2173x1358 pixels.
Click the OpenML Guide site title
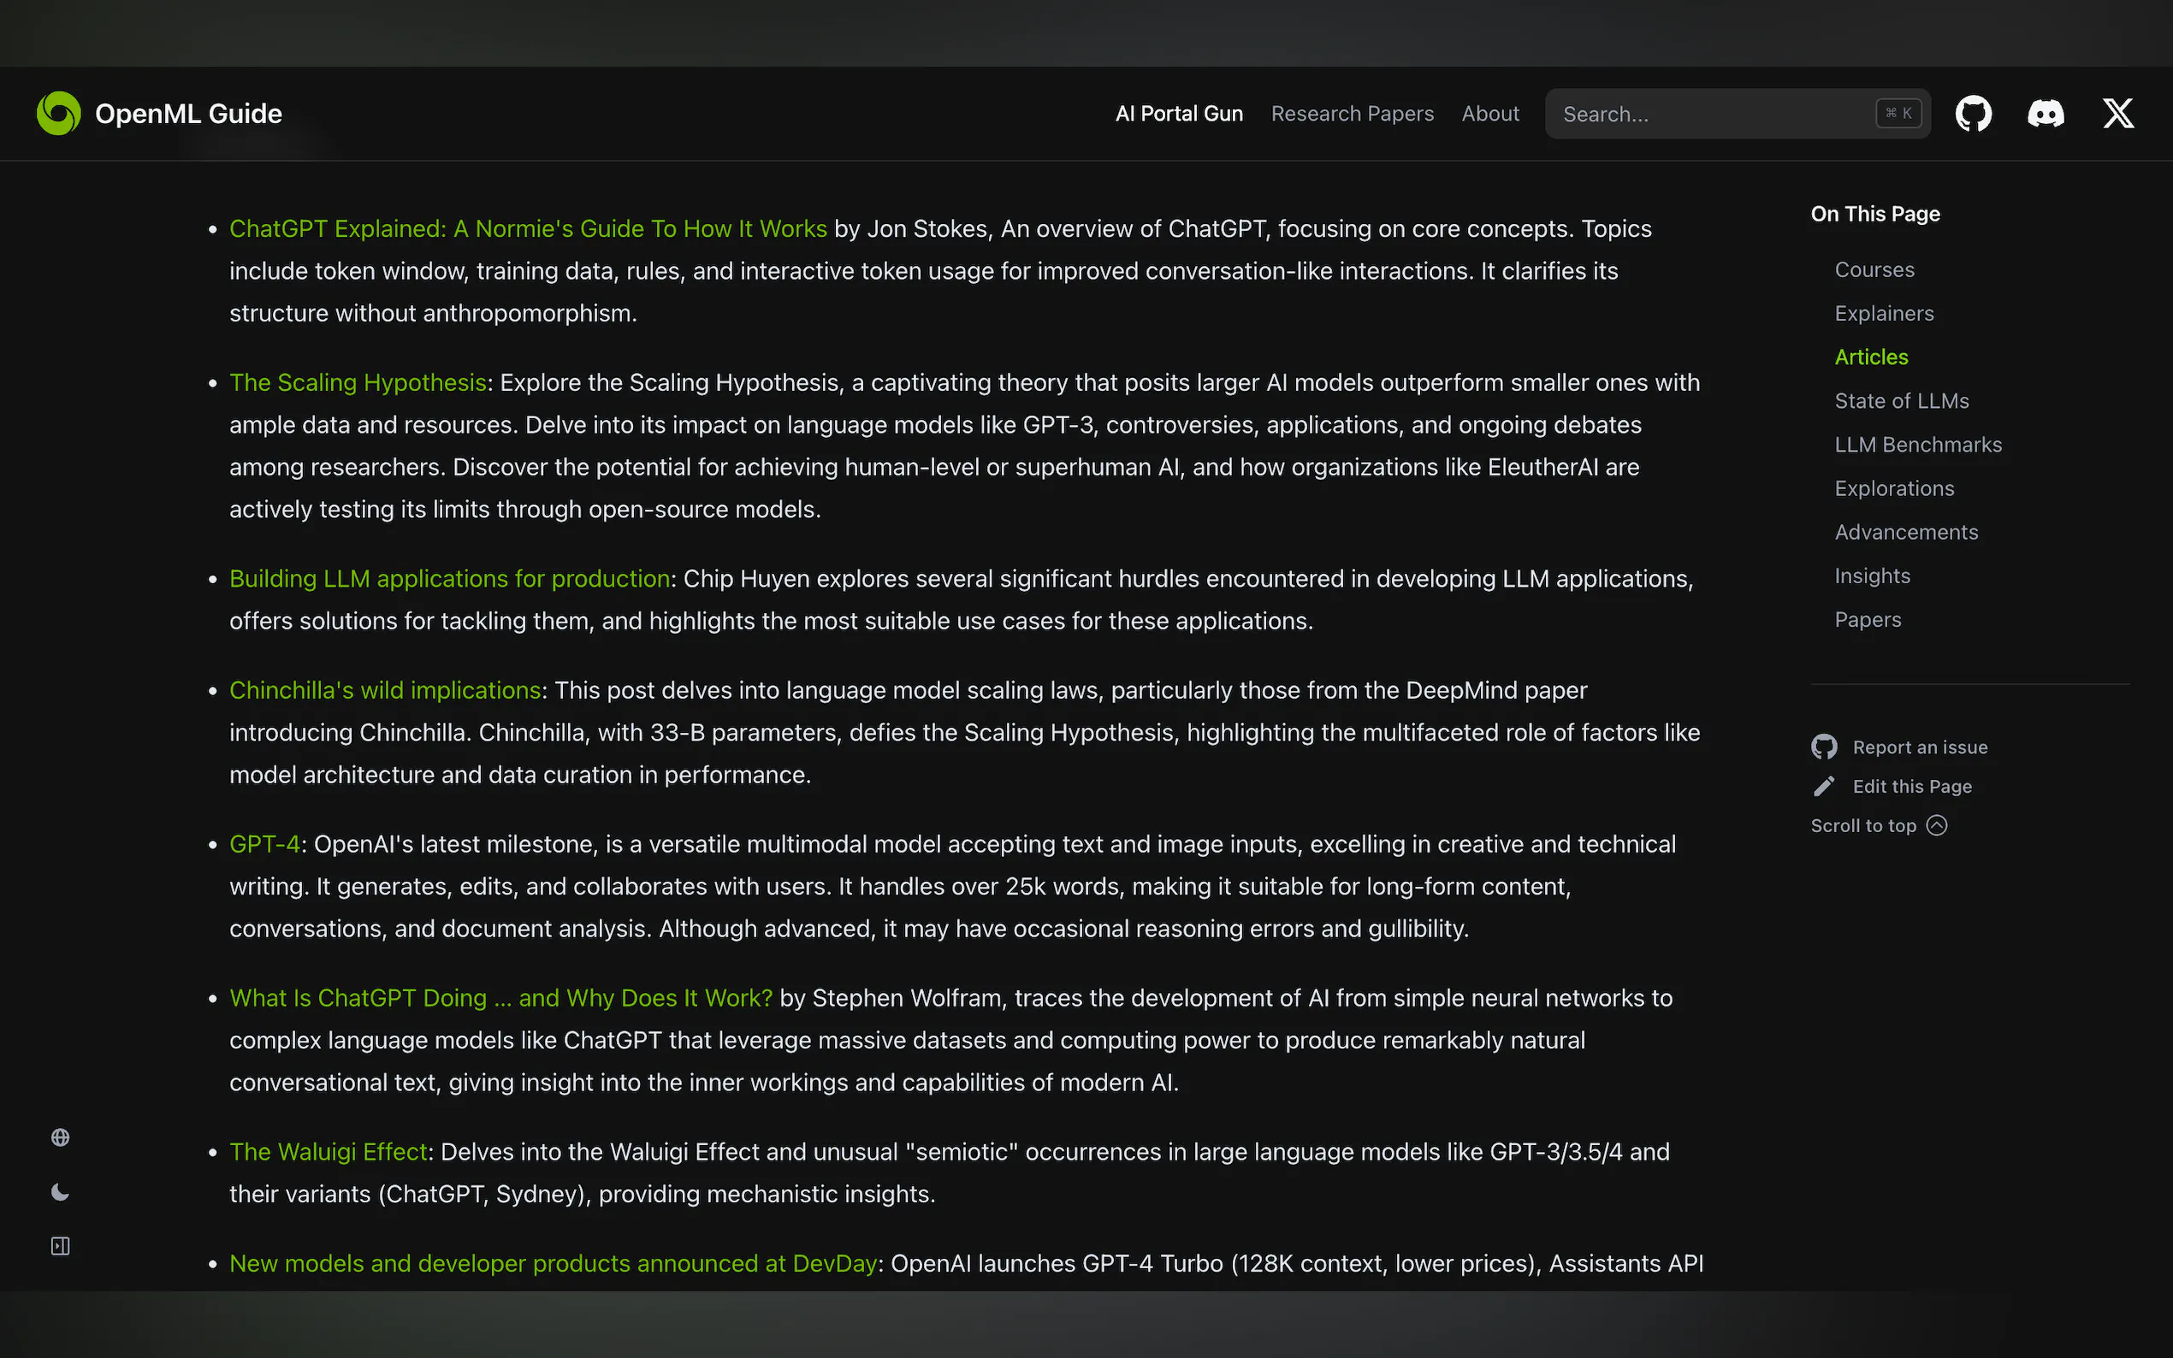tap(189, 114)
